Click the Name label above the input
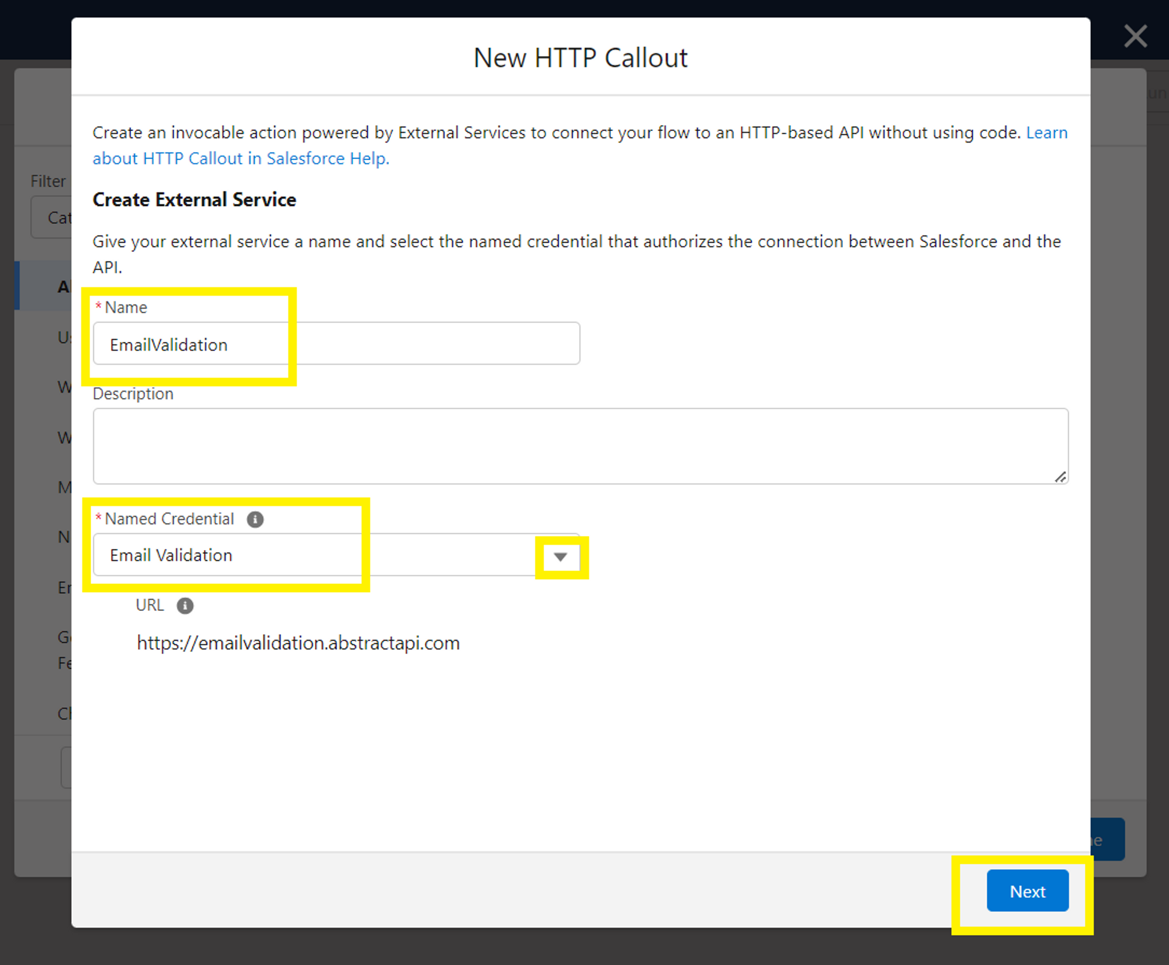The width and height of the screenshot is (1169, 965). 126,306
